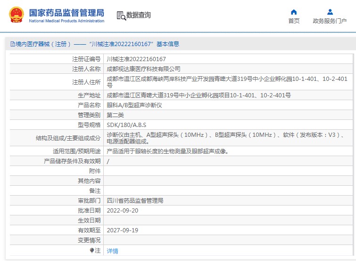This screenshot has height=261, width=356.
Task: Click the 附件 label
Action: [95, 171]
